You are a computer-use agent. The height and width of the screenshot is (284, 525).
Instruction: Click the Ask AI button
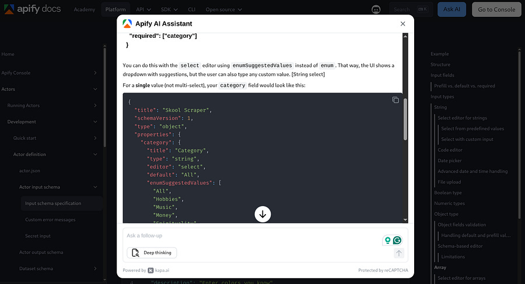(x=452, y=9)
